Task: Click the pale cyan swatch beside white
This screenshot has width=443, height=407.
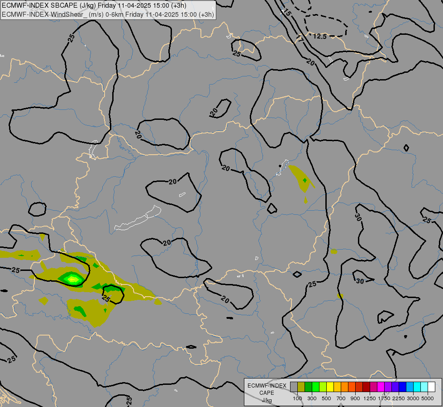Action: [x=424, y=387]
